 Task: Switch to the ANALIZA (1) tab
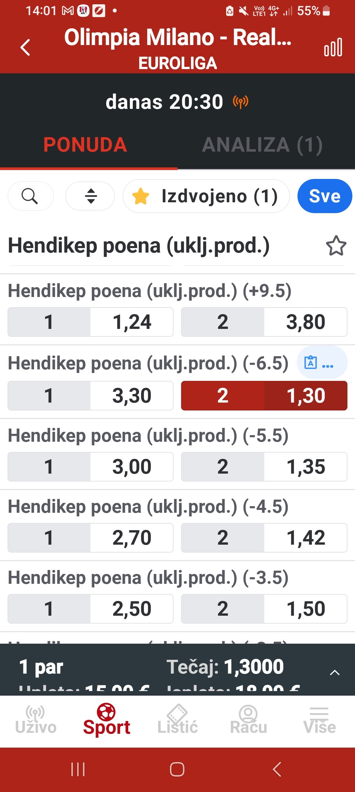tap(262, 145)
